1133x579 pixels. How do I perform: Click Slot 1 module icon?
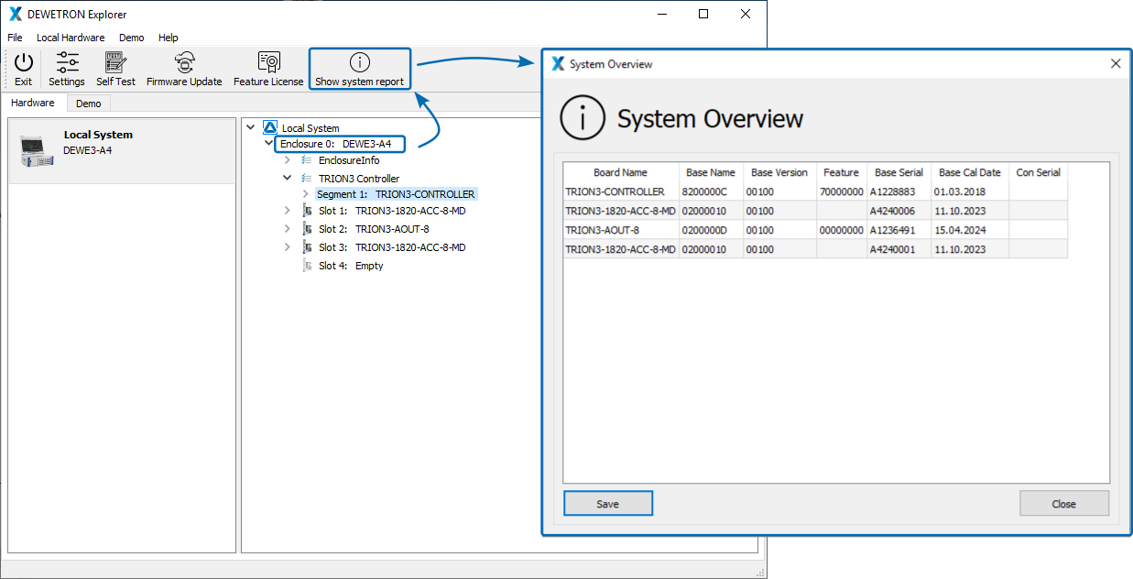click(308, 211)
